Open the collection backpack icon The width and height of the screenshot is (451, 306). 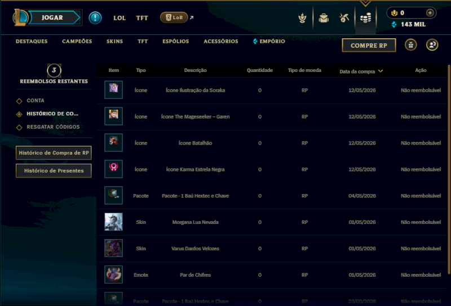pyautogui.click(x=324, y=18)
